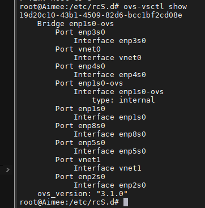The width and height of the screenshot is (205, 208).
Task: Click the Port enp1s0-ovs line
Action: (89, 83)
